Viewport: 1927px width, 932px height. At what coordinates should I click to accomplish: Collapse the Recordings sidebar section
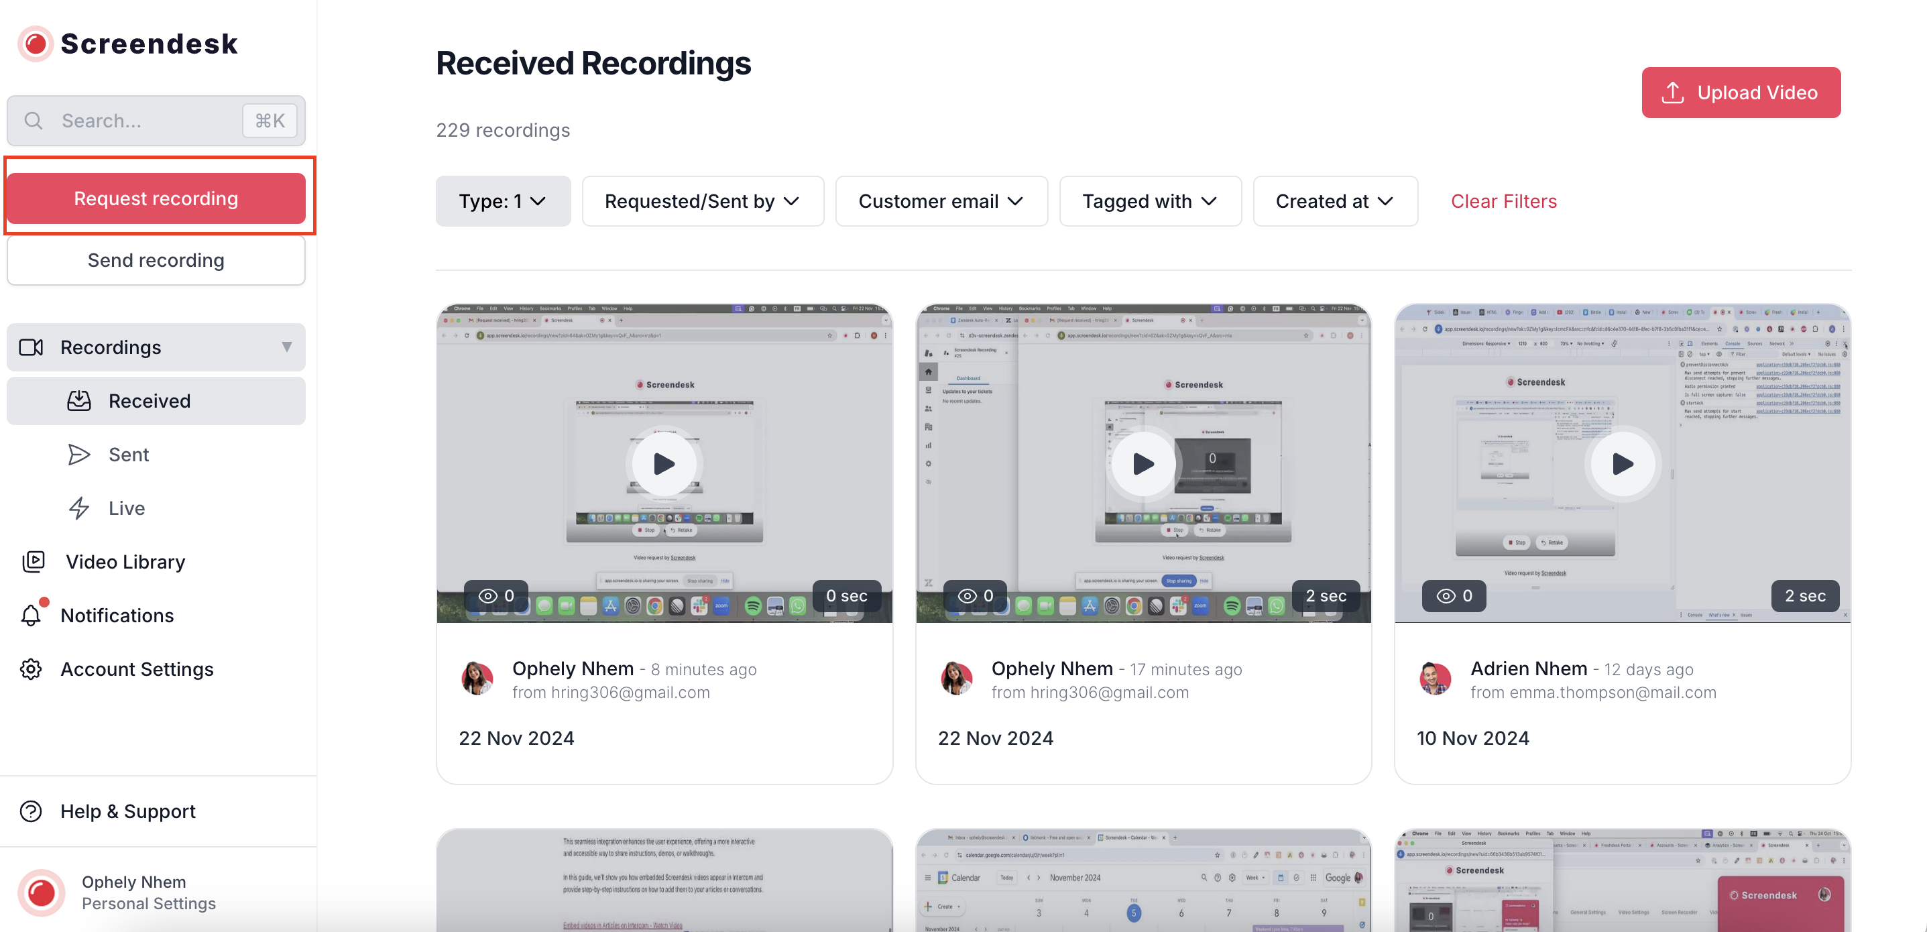click(x=286, y=347)
